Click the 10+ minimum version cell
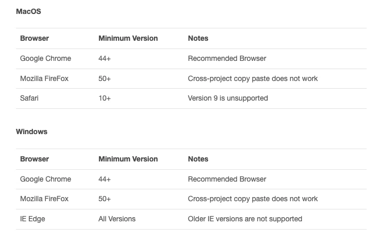Image resolution: width=378 pixels, height=244 pixels. click(x=105, y=98)
